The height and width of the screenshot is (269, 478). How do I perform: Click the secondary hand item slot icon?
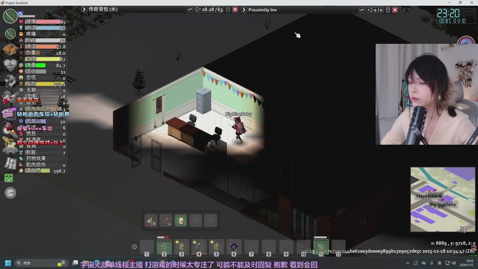tap(10, 33)
